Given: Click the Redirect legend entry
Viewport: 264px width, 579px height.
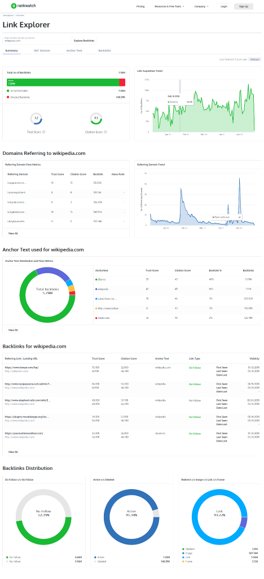Looking at the screenshot, I should (x=189, y=550).
